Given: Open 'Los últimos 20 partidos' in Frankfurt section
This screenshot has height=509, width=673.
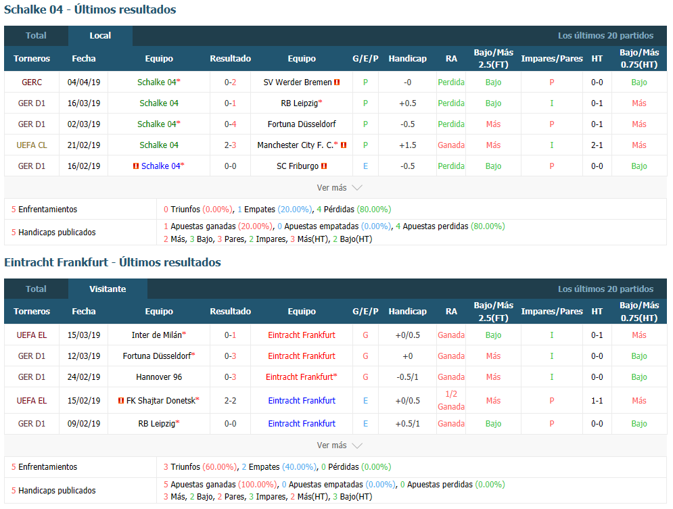Looking at the screenshot, I should [605, 289].
